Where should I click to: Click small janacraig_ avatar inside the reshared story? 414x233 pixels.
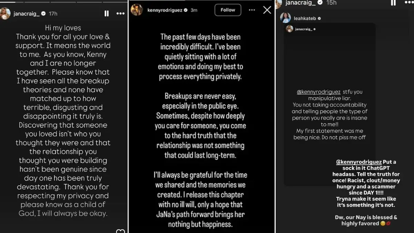pyautogui.click(x=289, y=29)
